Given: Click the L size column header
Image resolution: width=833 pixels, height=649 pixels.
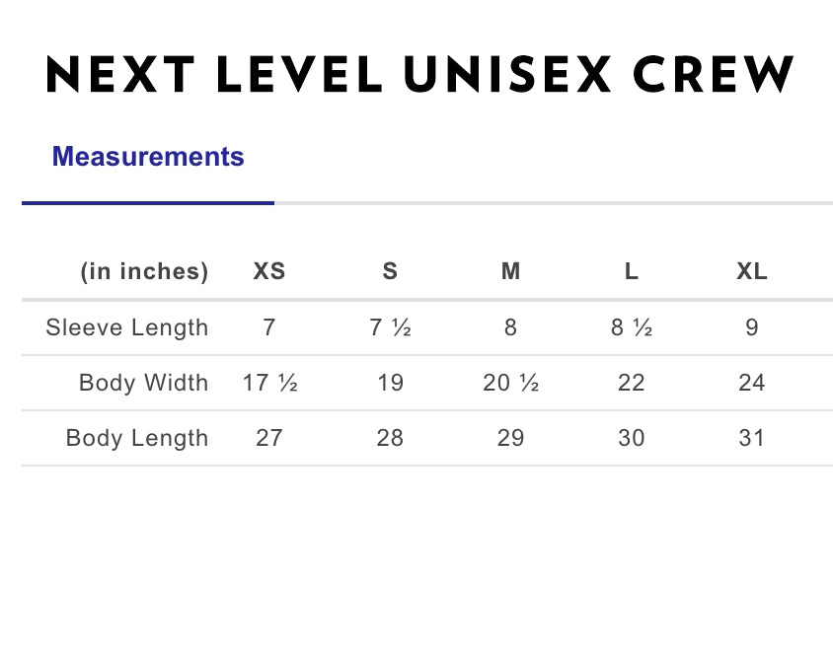Looking at the screenshot, I should click(x=632, y=272).
